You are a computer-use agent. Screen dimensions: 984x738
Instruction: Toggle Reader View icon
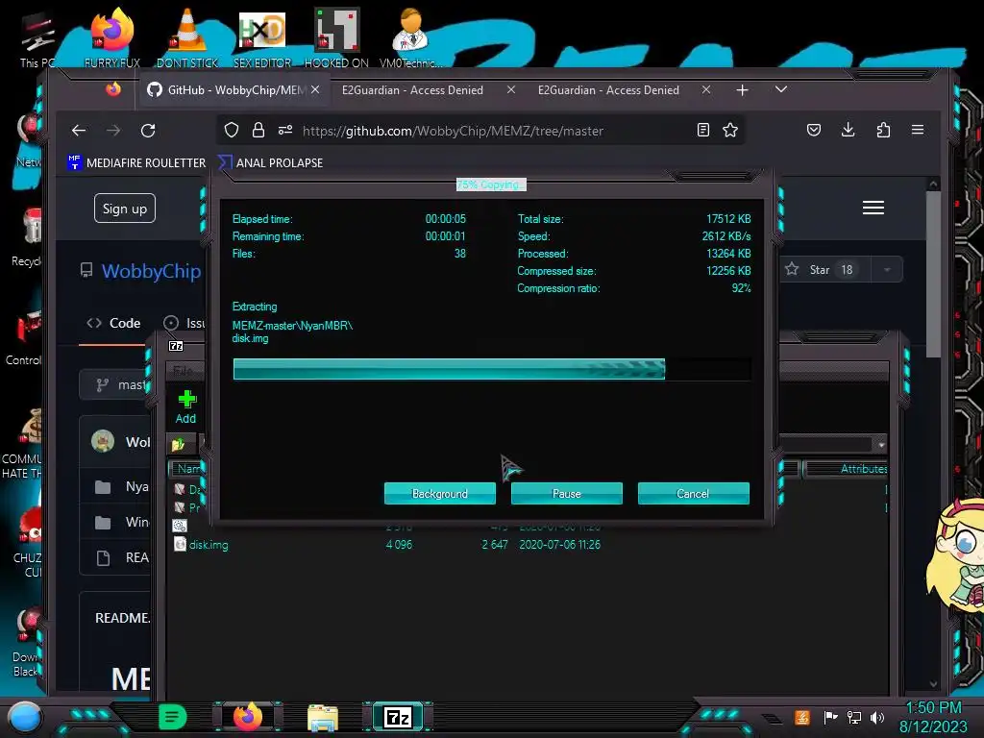702,130
